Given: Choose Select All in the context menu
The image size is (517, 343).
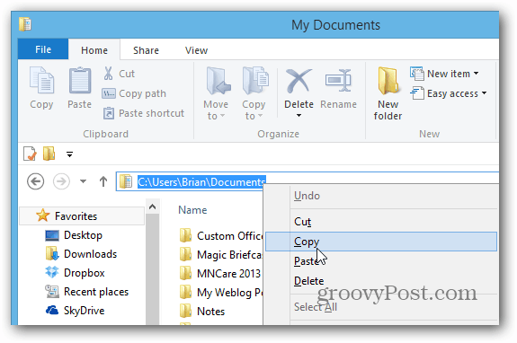Looking at the screenshot, I should tap(381, 307).
